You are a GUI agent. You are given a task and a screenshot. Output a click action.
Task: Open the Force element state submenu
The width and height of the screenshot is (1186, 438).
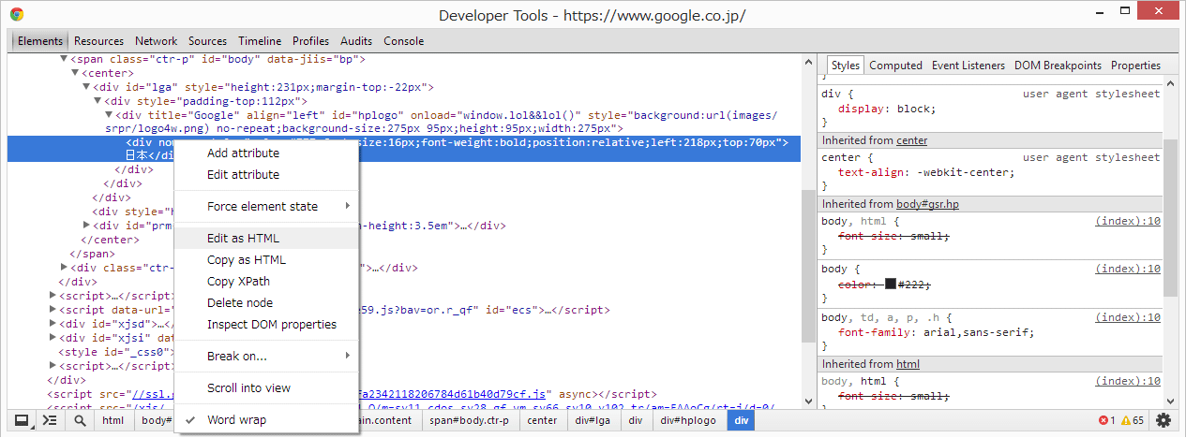[x=266, y=206]
